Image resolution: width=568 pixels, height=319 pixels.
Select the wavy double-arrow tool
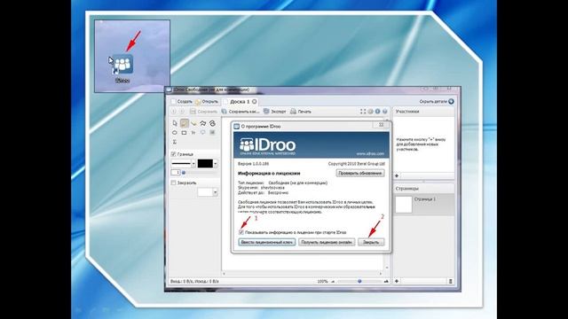pyautogui.click(x=203, y=123)
